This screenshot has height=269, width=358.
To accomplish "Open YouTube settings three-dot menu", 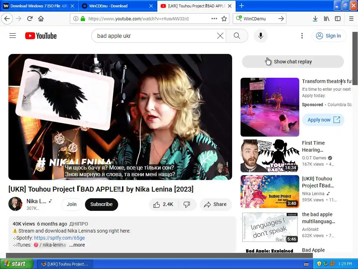I will 302,36.
